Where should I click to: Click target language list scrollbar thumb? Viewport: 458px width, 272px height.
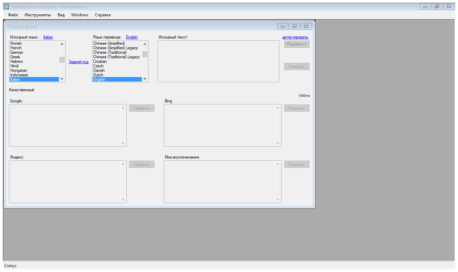click(145, 54)
